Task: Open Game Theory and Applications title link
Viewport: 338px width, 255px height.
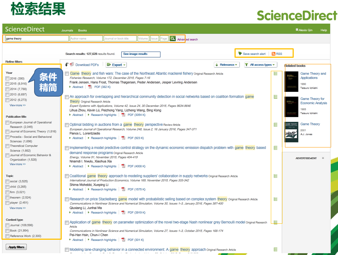Action: point(313,76)
